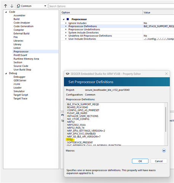Screen dimensions: 174x183
Task: Close the Property Editor dialog
Action: click(x=166, y=74)
